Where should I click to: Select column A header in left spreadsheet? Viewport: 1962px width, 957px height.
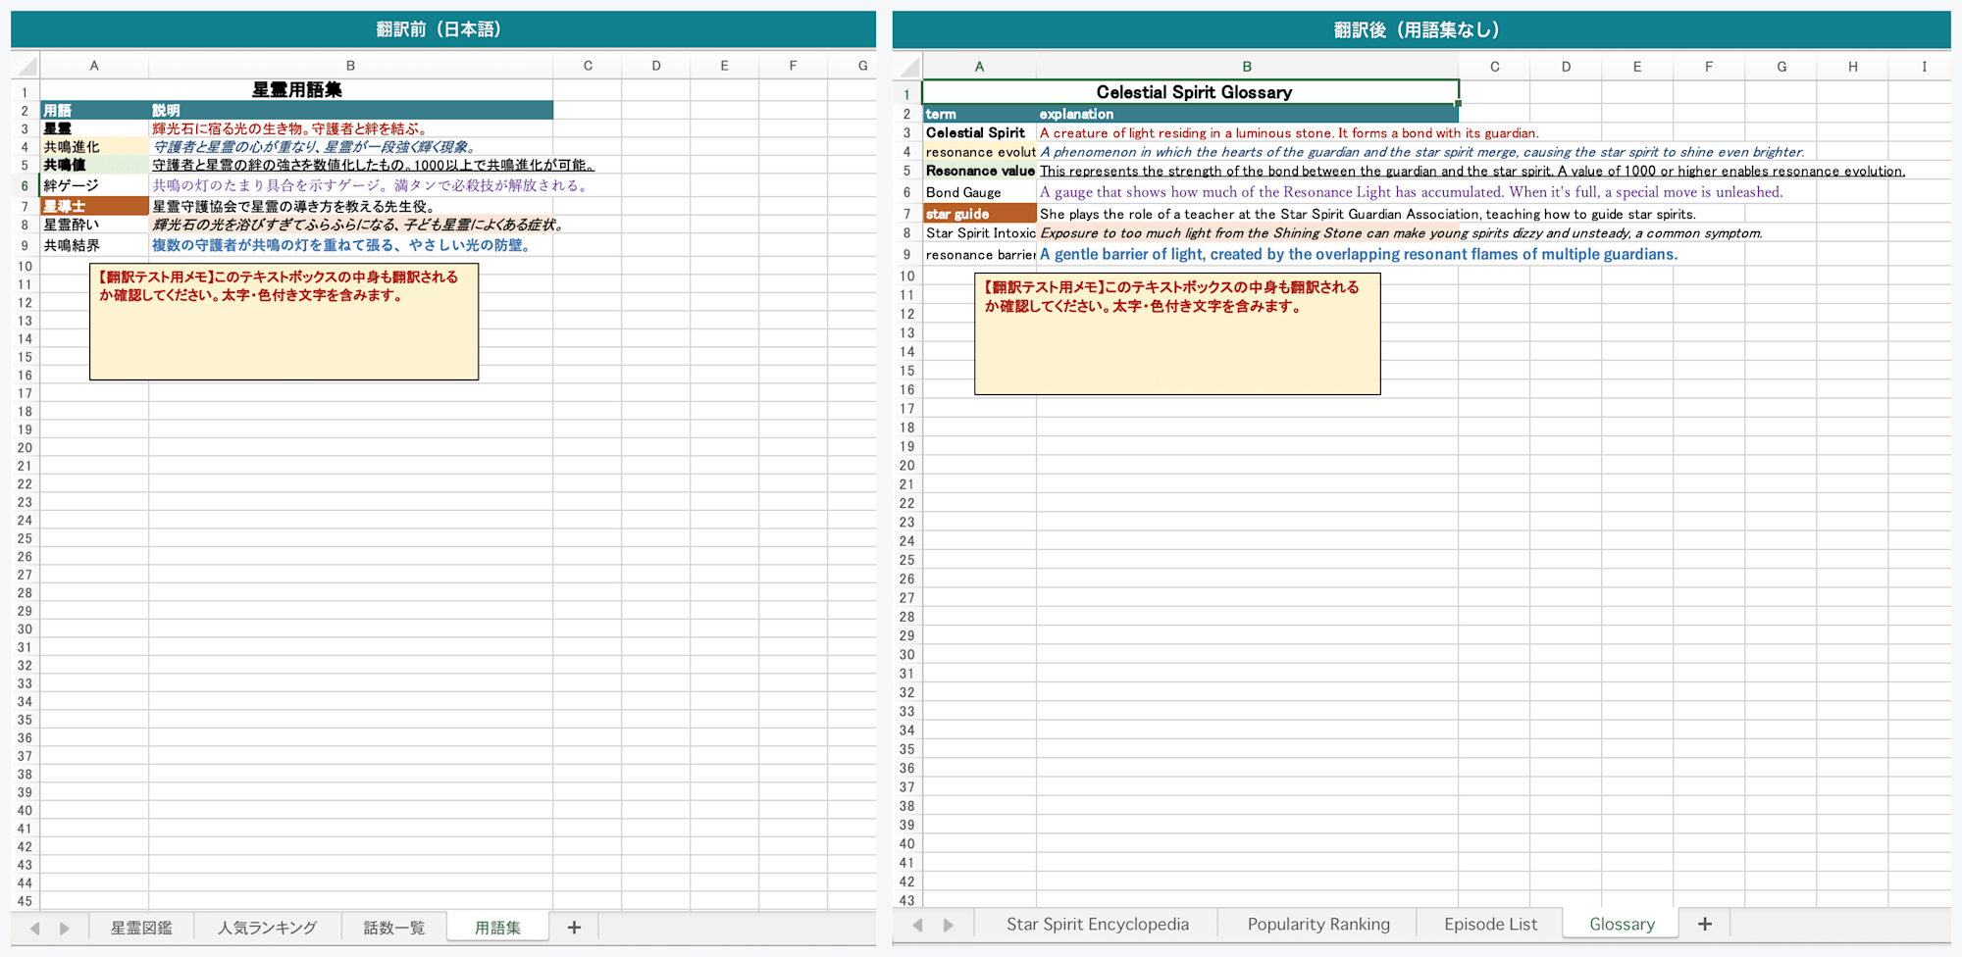(x=94, y=66)
